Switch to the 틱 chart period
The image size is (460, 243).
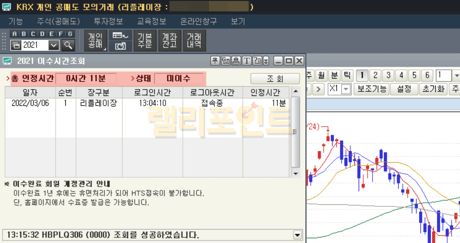tap(347, 76)
